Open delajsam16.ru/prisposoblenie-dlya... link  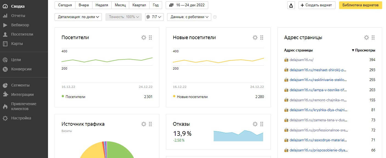point(318,150)
